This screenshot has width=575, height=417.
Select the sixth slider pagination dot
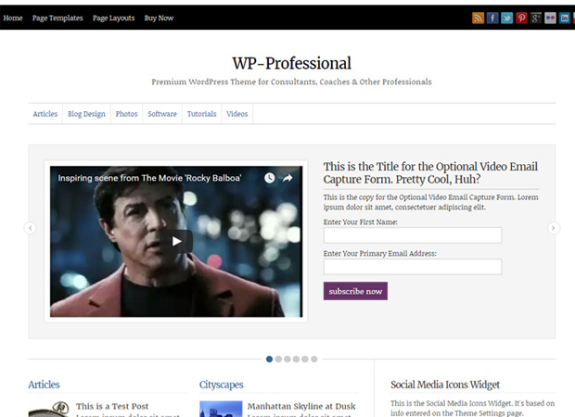click(x=313, y=360)
